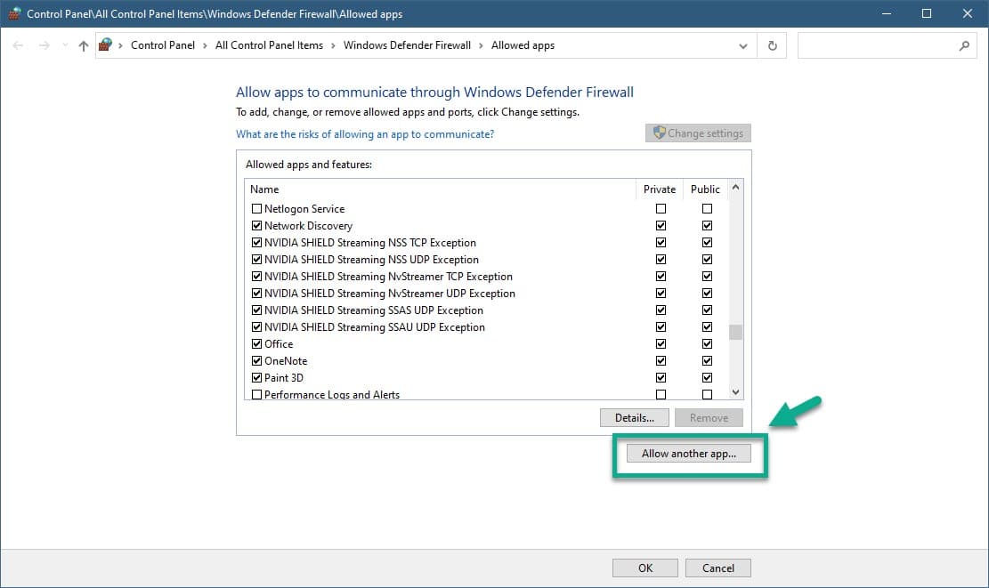Expand the address bar history dropdown
Image resolution: width=989 pixels, height=588 pixels.
743,45
